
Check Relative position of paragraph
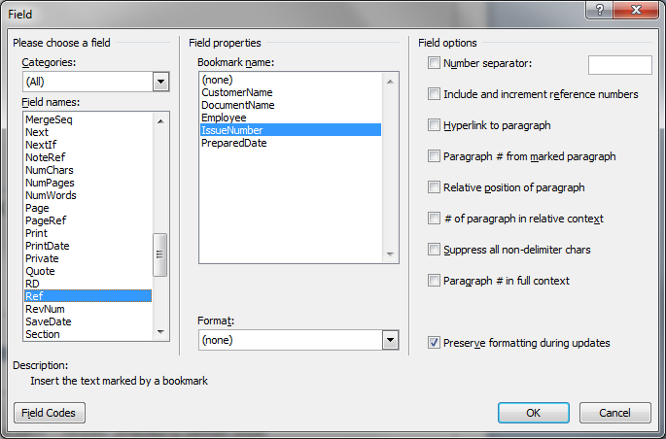[x=434, y=187]
